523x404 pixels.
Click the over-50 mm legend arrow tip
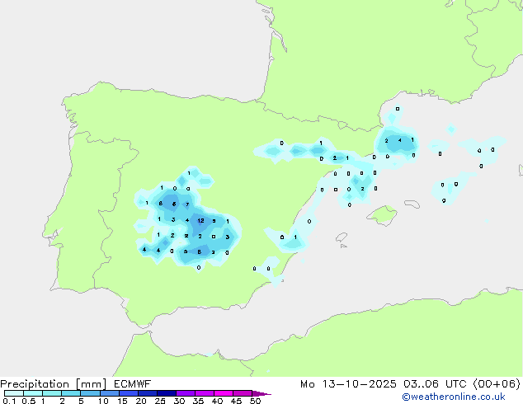(261, 393)
